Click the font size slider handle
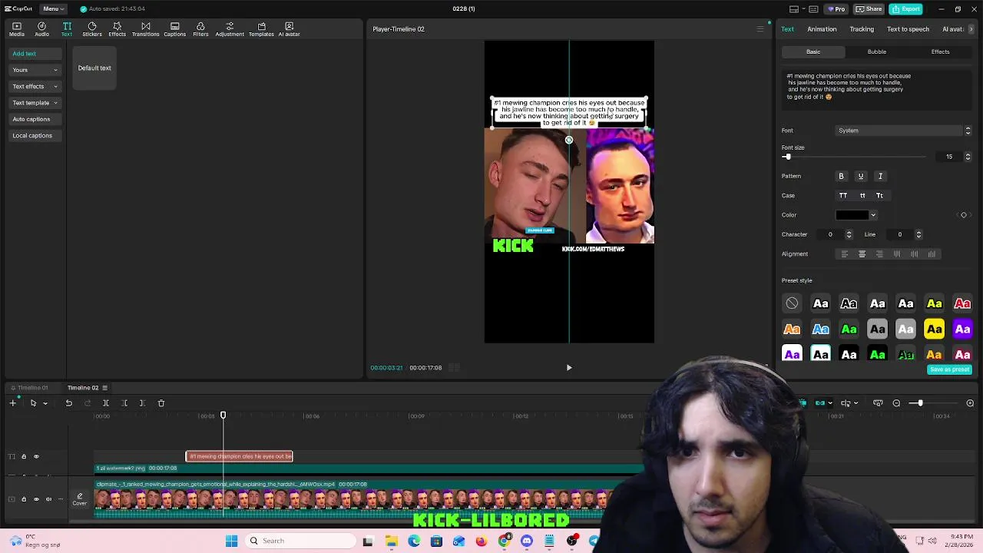The width and height of the screenshot is (983, 553). [x=787, y=157]
